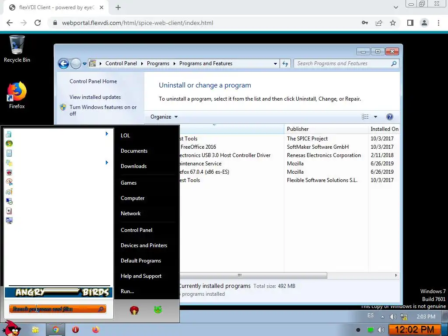Focus the Start menu search programs box
Viewport: 448px width, 336px height.
click(x=57, y=309)
